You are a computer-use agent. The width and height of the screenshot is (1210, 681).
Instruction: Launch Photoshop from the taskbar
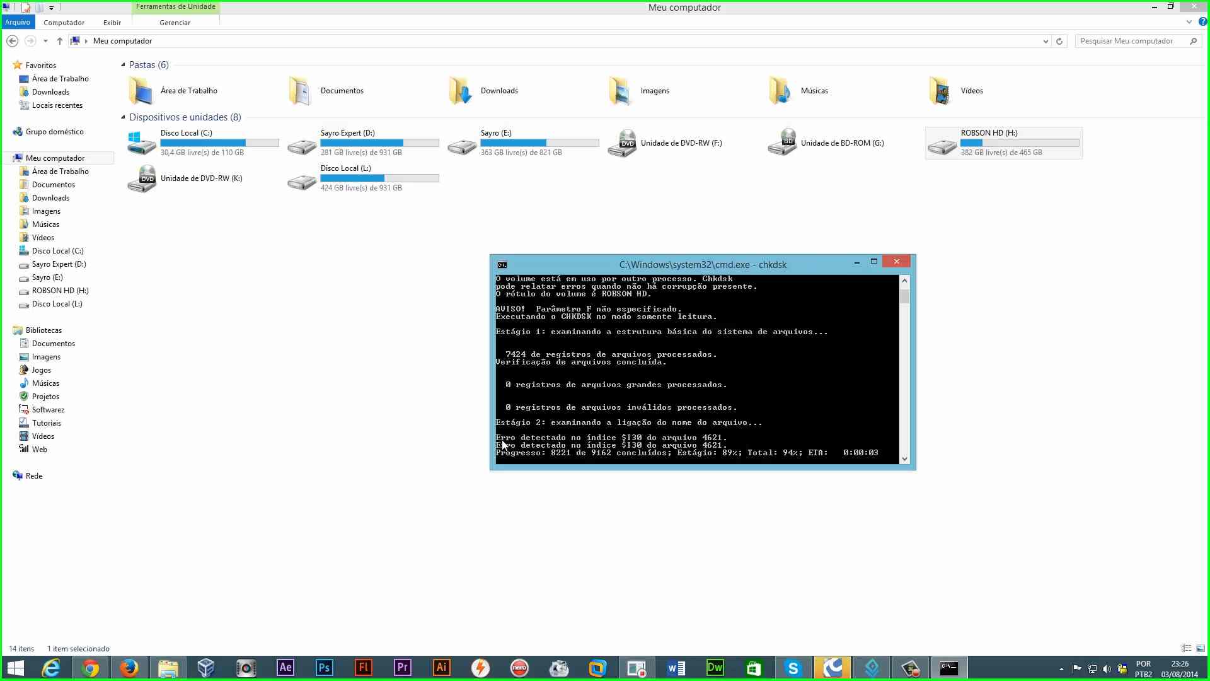(x=325, y=667)
